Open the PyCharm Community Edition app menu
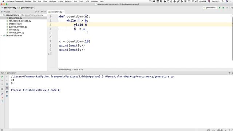This screenshot has width=233, height=131. point(19,1)
